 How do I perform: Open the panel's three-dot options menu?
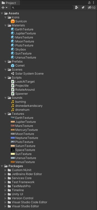[x=93, y=3]
